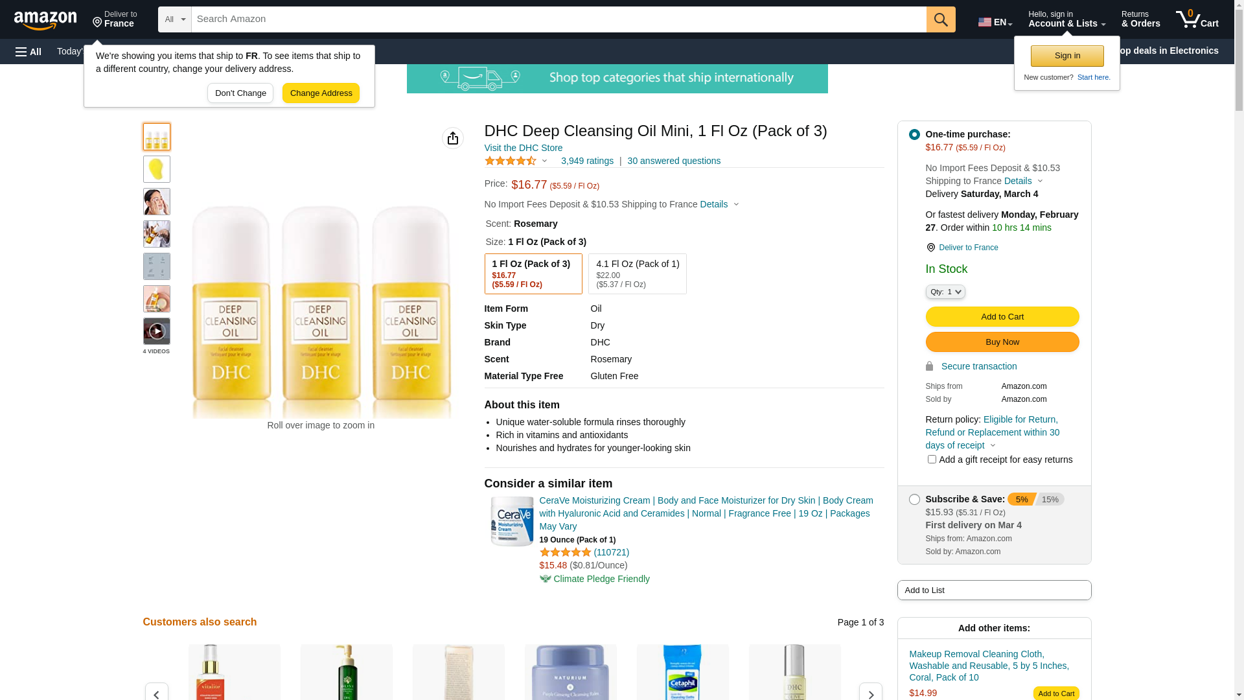The height and width of the screenshot is (700, 1244).
Task: Select the 4.1 Fl Oz (Pack of 1) size swatch
Action: pos(638,274)
